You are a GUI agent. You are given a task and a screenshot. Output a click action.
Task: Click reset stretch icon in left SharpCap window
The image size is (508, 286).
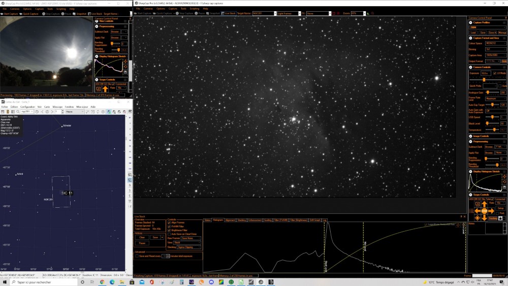[x=125, y=67]
